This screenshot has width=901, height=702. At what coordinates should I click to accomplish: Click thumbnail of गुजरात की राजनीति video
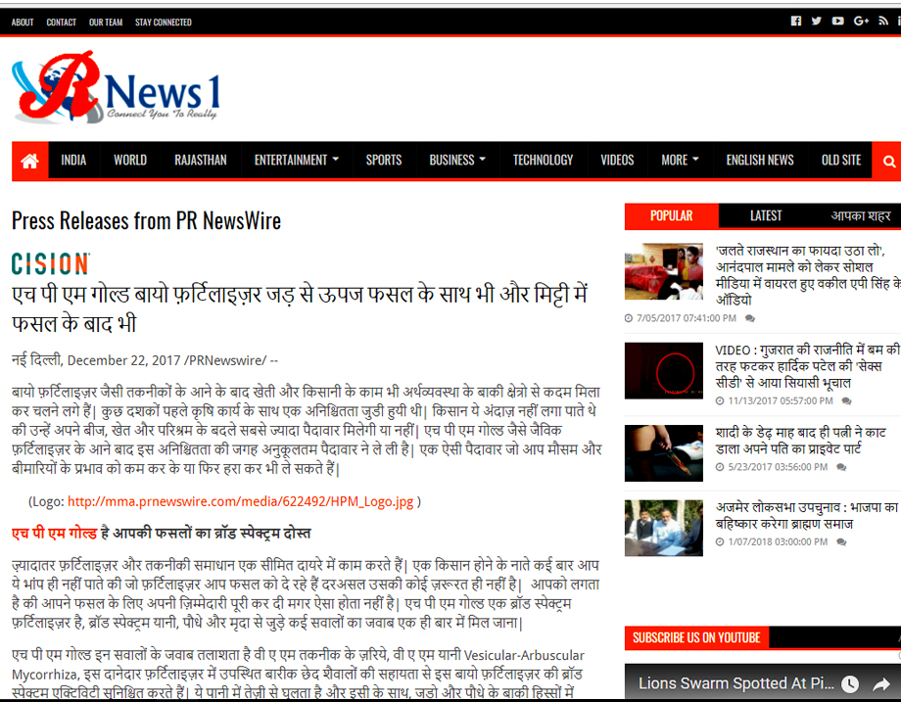[x=664, y=370]
